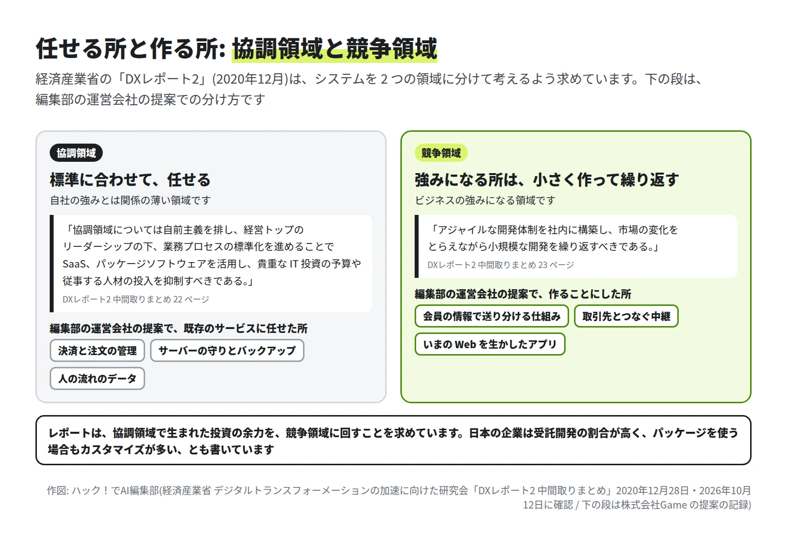Select the 人の流れのデータ chip

(97, 379)
